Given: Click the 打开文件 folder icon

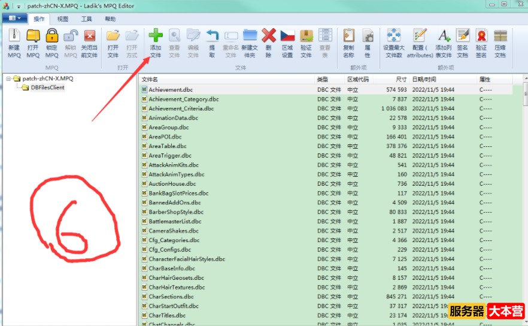Looking at the screenshot, I should (113, 36).
